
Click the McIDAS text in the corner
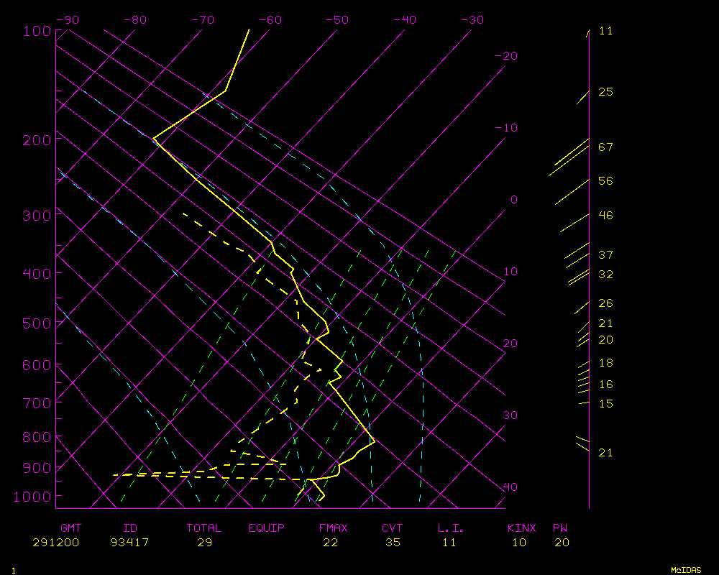[x=686, y=569]
